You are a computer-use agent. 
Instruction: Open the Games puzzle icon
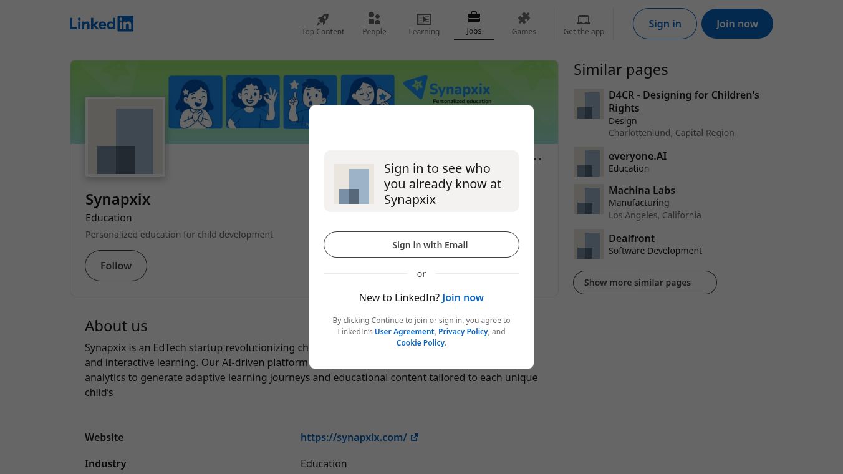524,19
